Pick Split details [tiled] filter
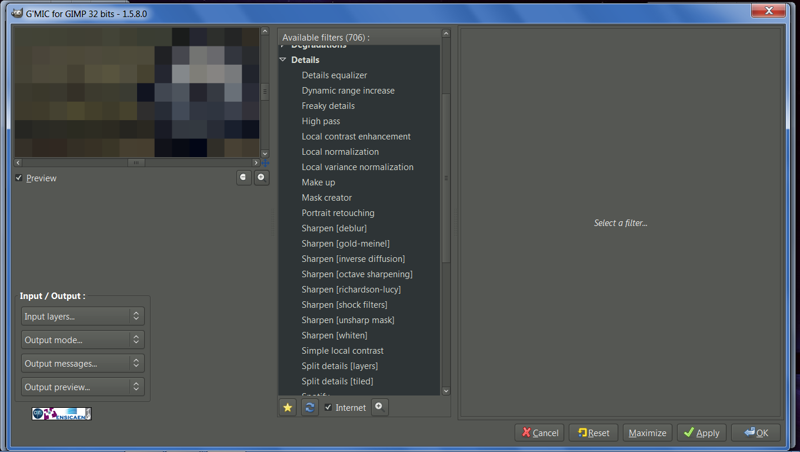 [337, 381]
